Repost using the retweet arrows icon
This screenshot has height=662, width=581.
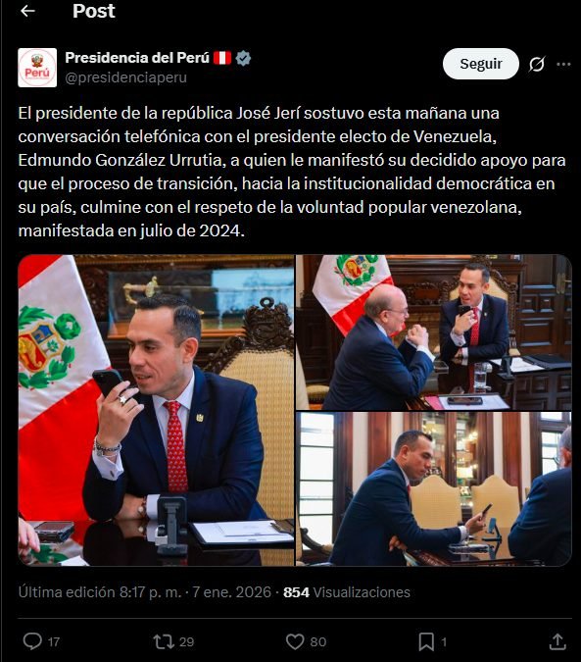click(164, 641)
